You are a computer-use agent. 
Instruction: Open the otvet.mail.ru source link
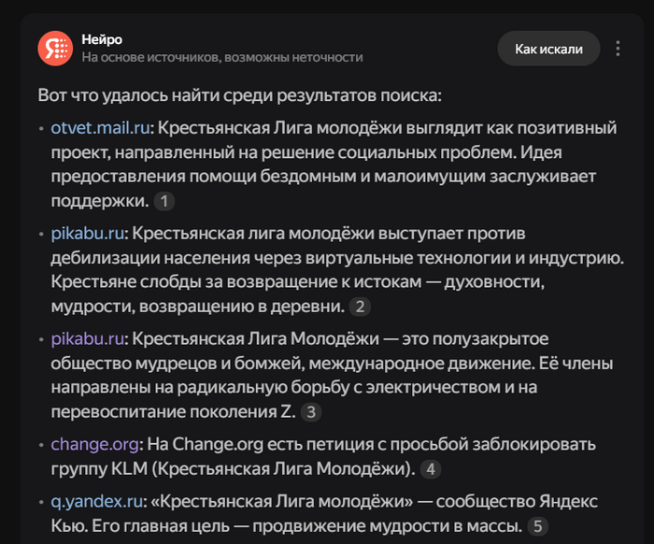click(100, 128)
